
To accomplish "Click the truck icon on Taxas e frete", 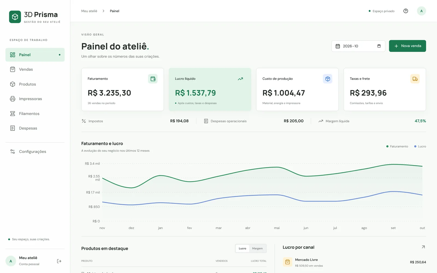I will [415, 79].
